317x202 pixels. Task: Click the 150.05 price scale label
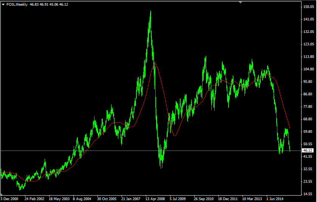click(x=309, y=7)
